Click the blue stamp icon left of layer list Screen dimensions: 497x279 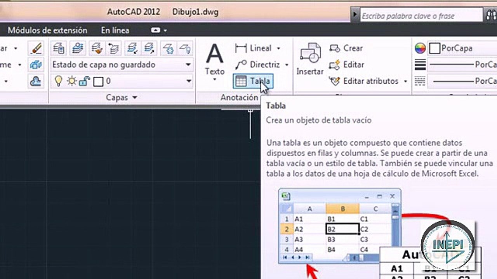[x=36, y=81]
